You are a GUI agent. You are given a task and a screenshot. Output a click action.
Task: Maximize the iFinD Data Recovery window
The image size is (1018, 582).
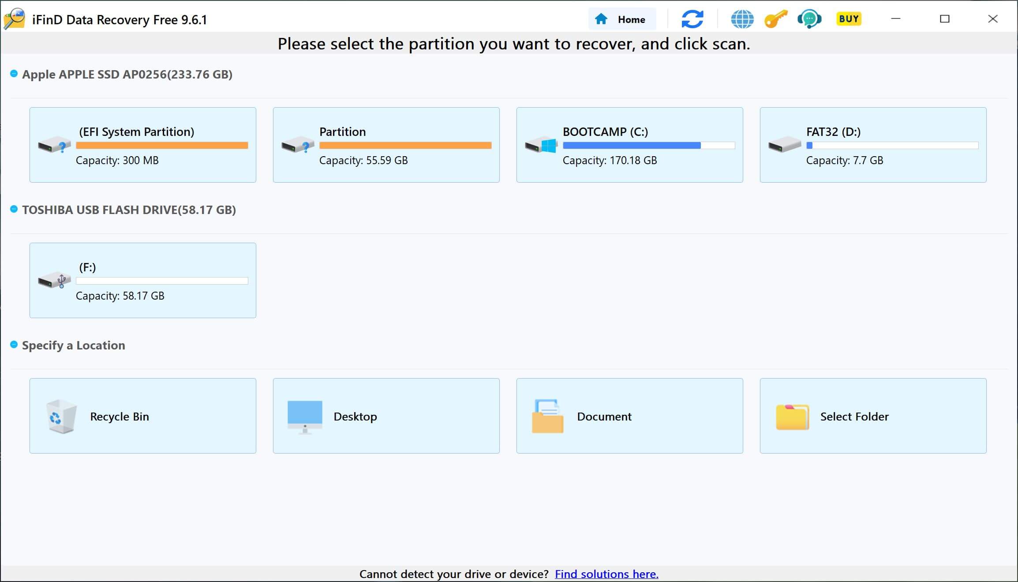(944, 19)
